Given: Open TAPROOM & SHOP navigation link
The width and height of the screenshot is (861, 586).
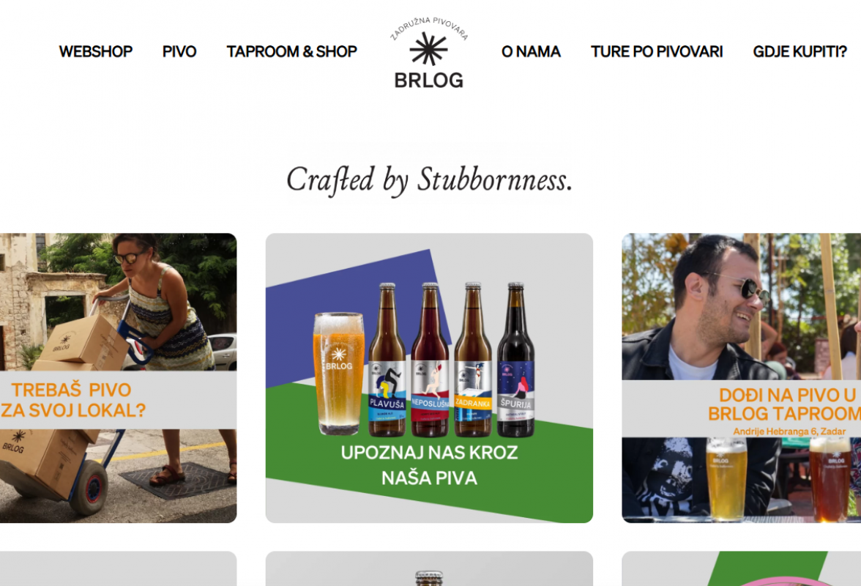Looking at the screenshot, I should [291, 51].
